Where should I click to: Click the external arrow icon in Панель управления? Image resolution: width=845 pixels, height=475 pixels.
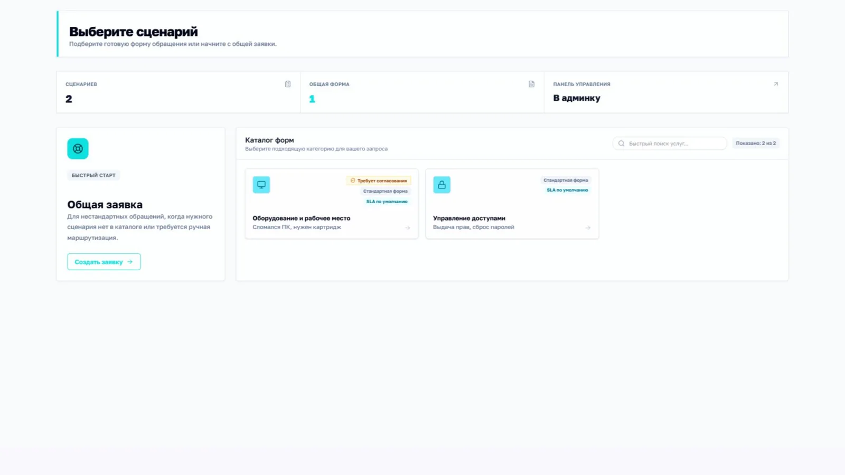point(776,84)
